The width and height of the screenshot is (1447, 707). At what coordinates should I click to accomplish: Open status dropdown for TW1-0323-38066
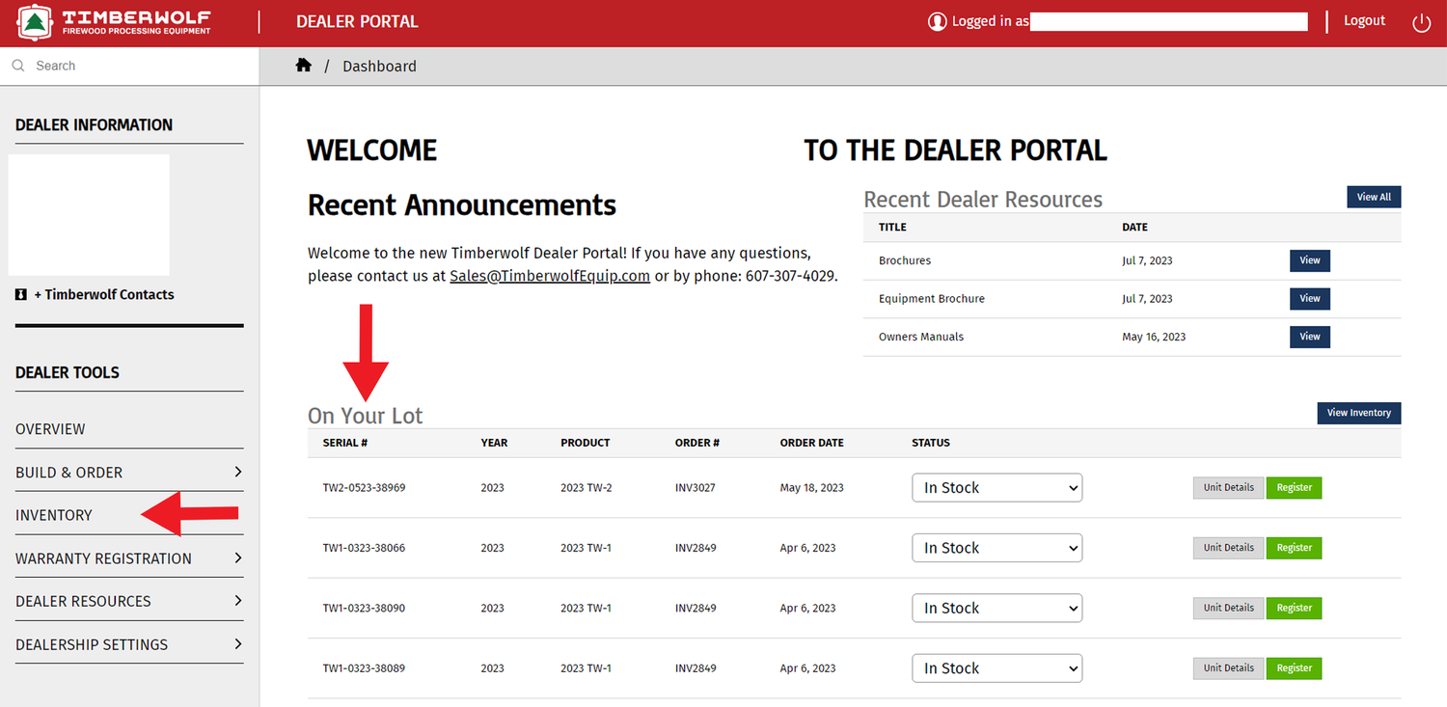pyautogui.click(x=997, y=548)
